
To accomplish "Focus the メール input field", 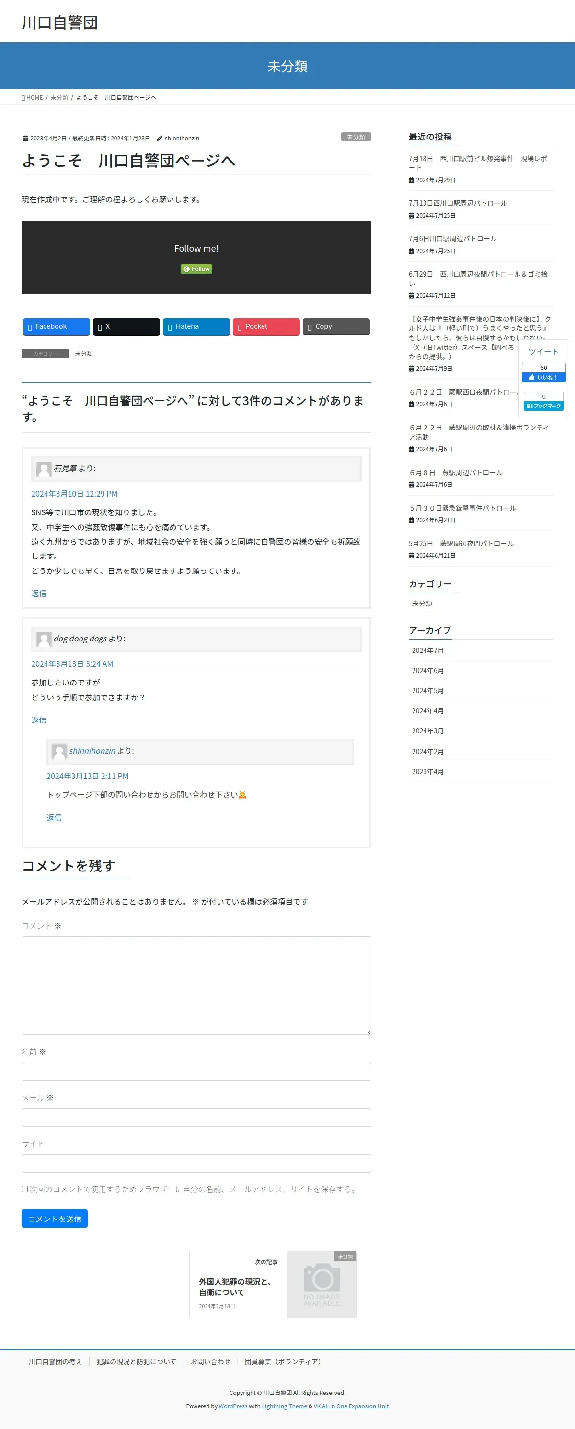I will 196,1117.
